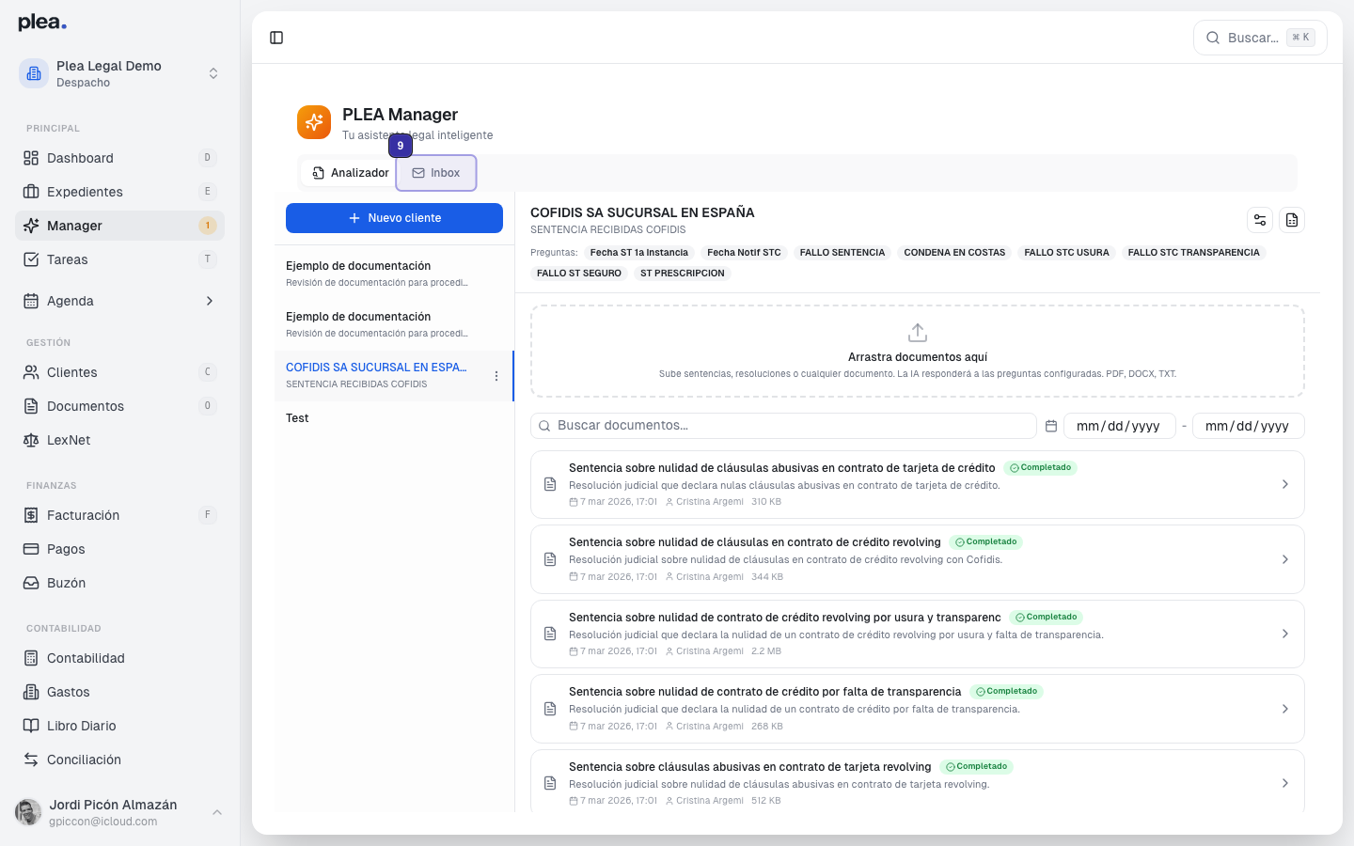Select Manager sparkle icon in sidebar
The image size is (1354, 846).
click(31, 226)
